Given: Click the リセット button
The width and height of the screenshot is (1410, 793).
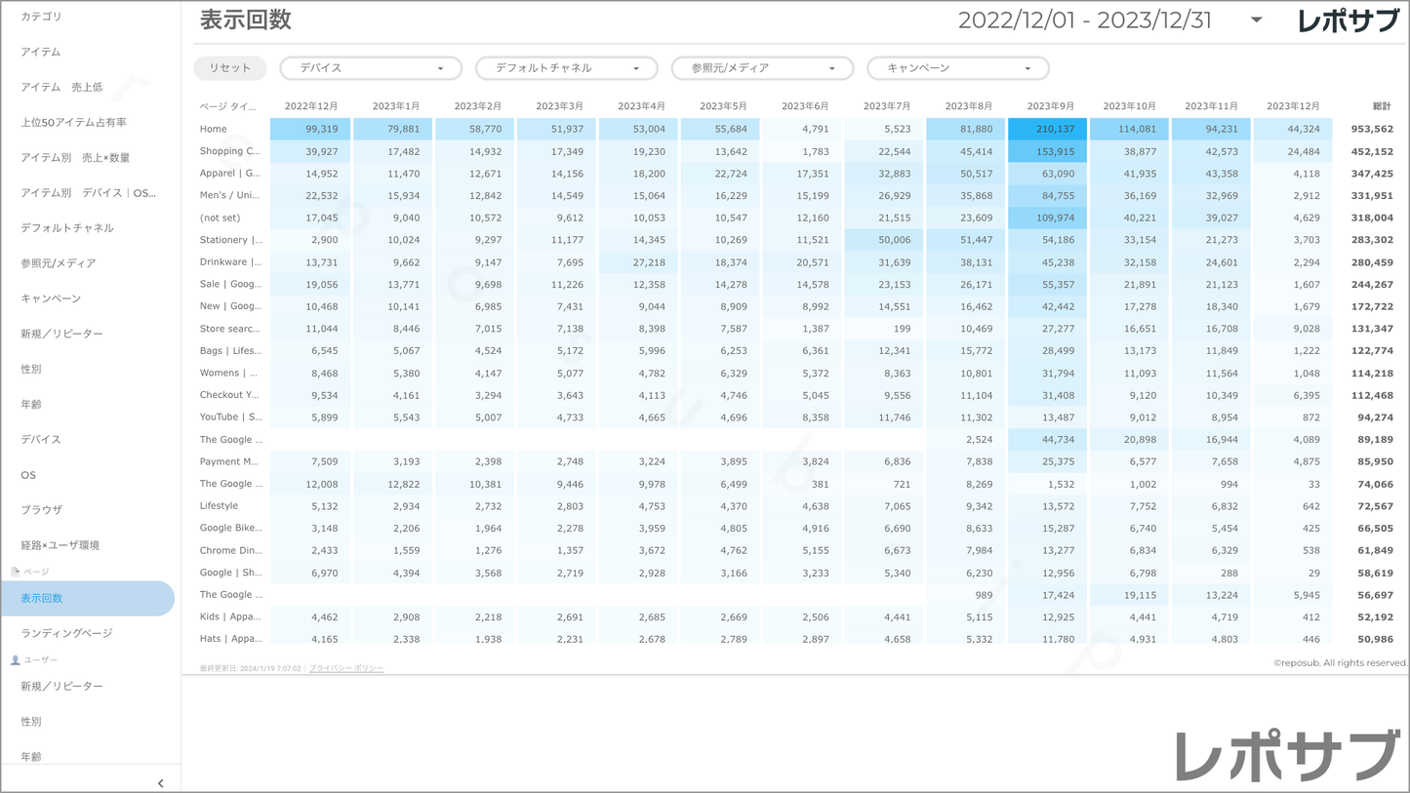Looking at the screenshot, I should tap(230, 68).
